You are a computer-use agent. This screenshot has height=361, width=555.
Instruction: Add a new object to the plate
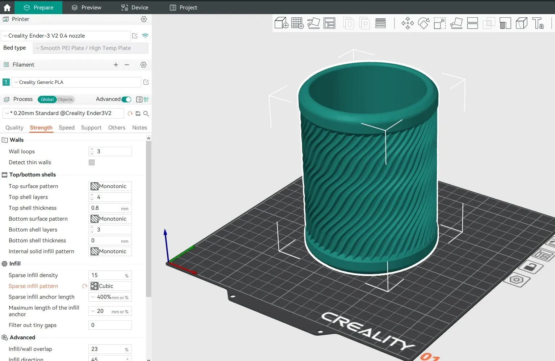[281, 23]
